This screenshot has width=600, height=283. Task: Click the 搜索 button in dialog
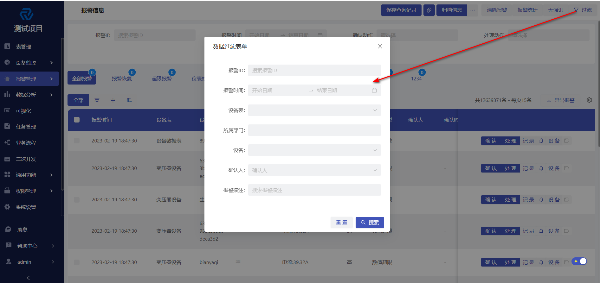[370, 223]
